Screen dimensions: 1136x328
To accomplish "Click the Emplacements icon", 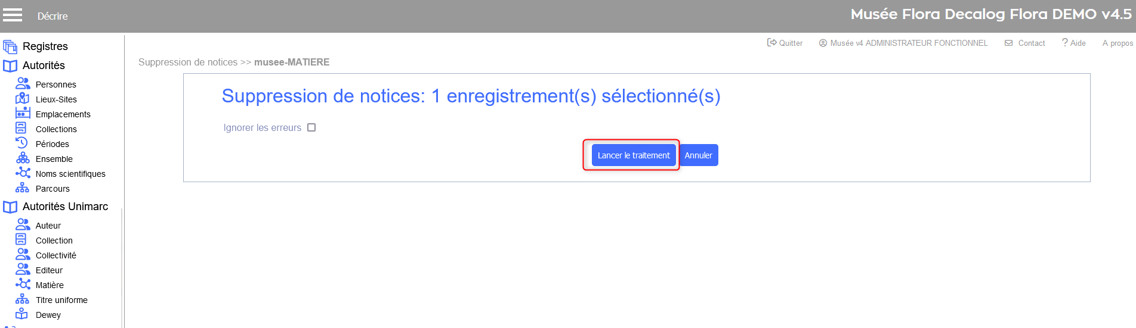I will 23,114.
